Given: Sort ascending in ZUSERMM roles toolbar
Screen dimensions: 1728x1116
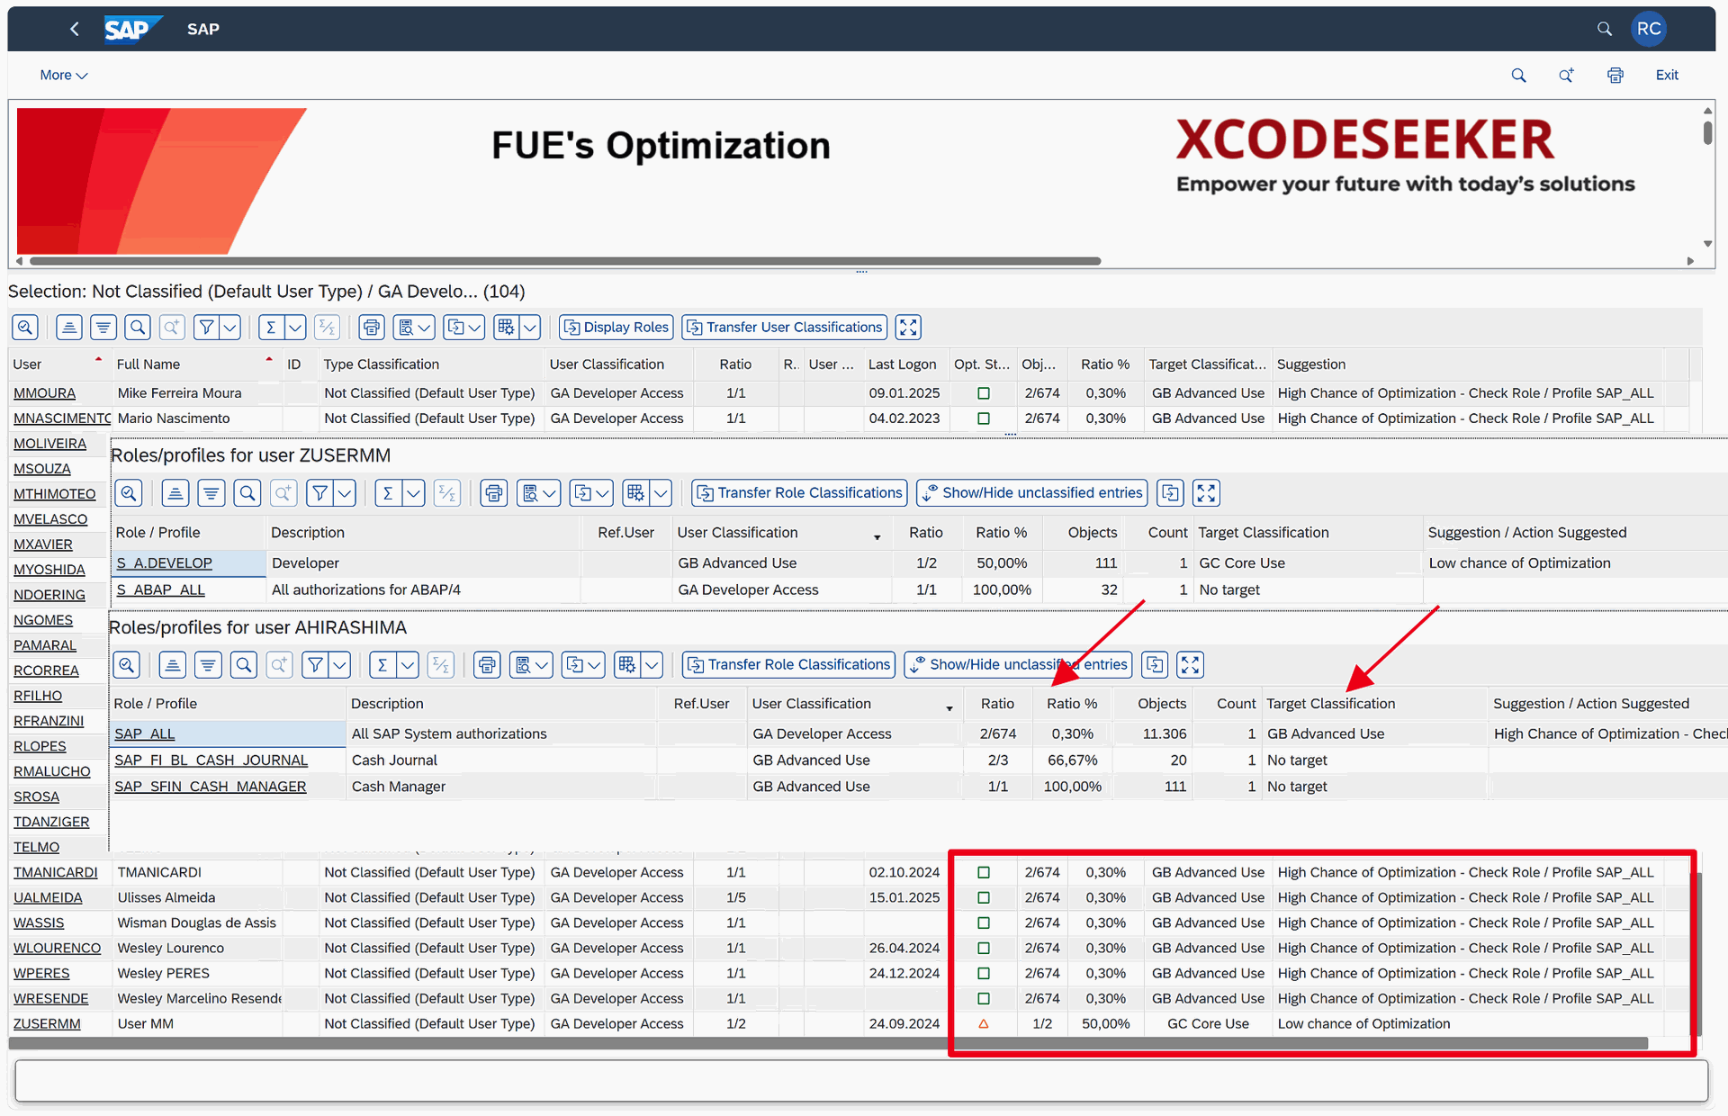Looking at the screenshot, I should point(175,493).
